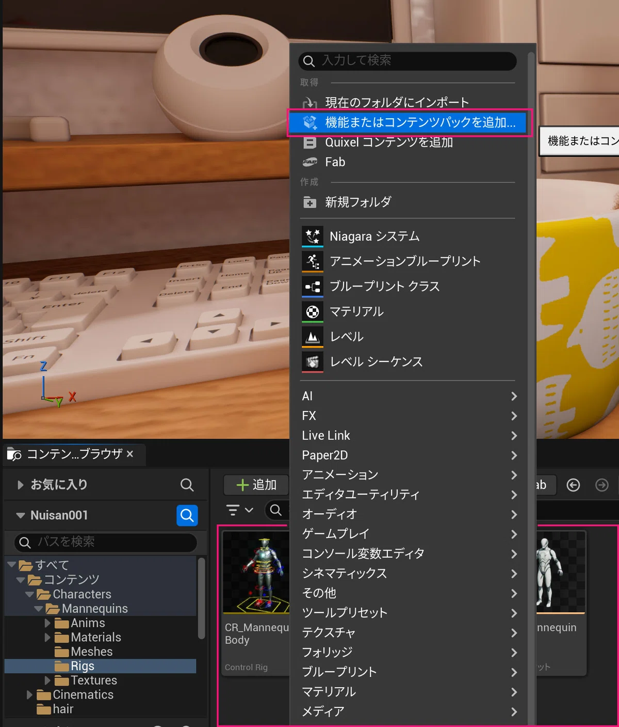619x727 pixels.
Task: Click the asset search magnifier icon
Action: point(276,510)
